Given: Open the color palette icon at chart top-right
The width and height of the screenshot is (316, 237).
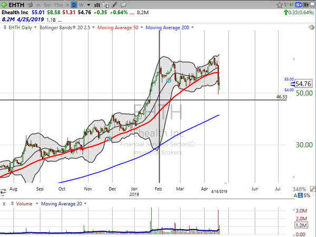Looking at the screenshot, I should [311, 27].
